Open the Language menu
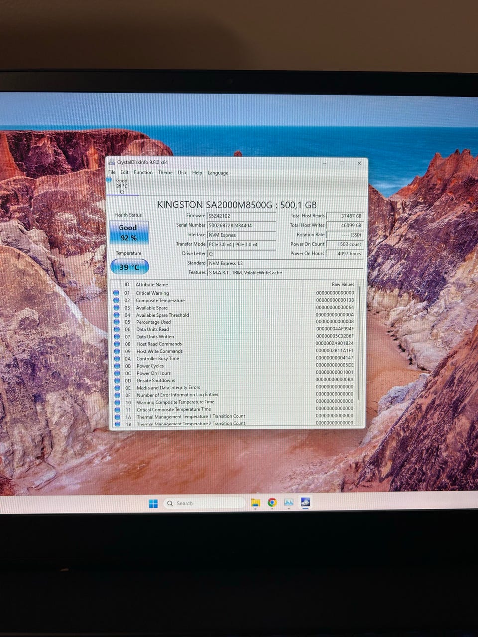 tap(218, 173)
